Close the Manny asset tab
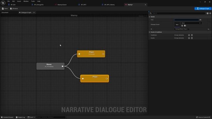Image resolution: width=212 pixels, height=119 pixels. pos(145,5)
